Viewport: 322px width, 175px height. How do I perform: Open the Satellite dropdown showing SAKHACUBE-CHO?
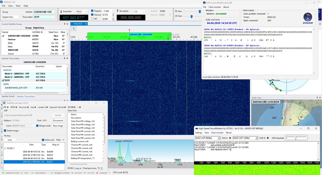click(45, 12)
